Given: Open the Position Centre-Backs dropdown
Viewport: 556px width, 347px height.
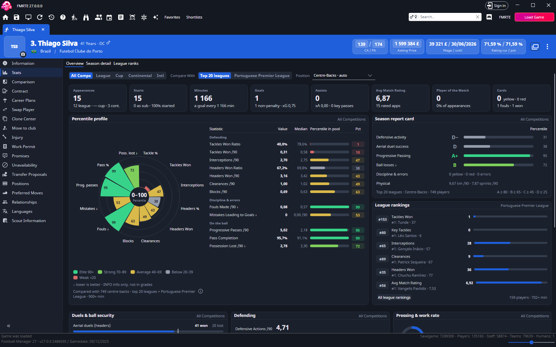Looking at the screenshot, I should (344, 76).
